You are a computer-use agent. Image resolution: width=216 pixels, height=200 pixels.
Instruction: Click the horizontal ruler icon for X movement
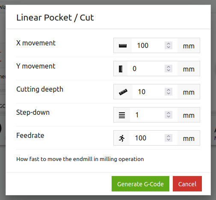coord(123,46)
